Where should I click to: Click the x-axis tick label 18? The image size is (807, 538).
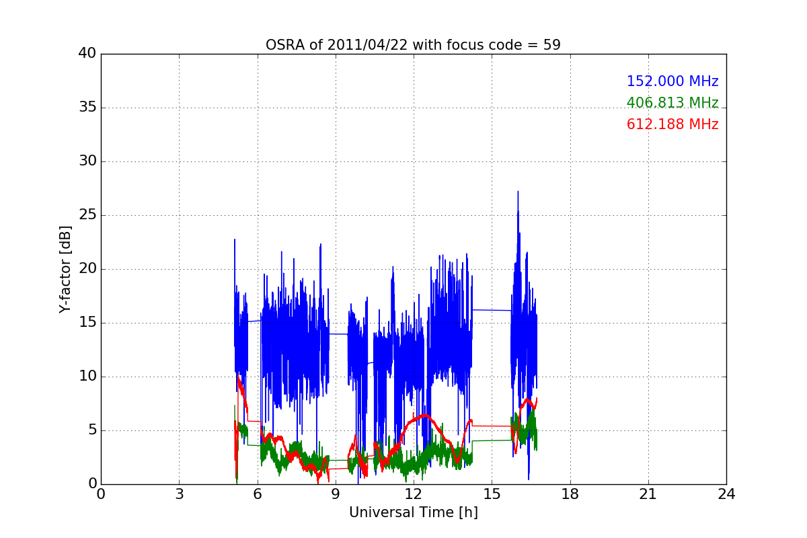click(570, 494)
